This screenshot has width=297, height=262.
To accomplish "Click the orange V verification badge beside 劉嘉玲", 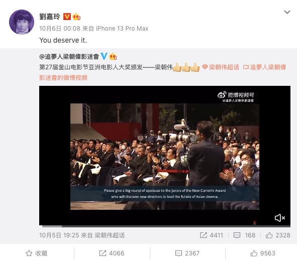I will tap(67, 17).
